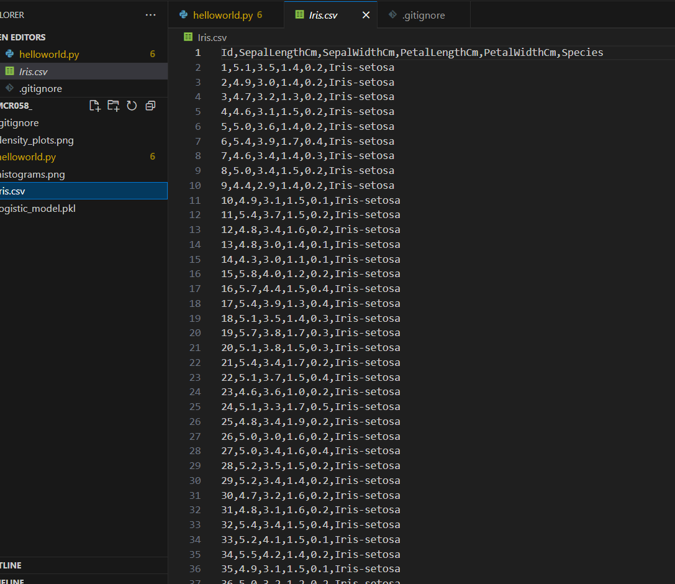675x584 pixels.
Task: Open histograms.png in the file tree
Action: [83, 174]
